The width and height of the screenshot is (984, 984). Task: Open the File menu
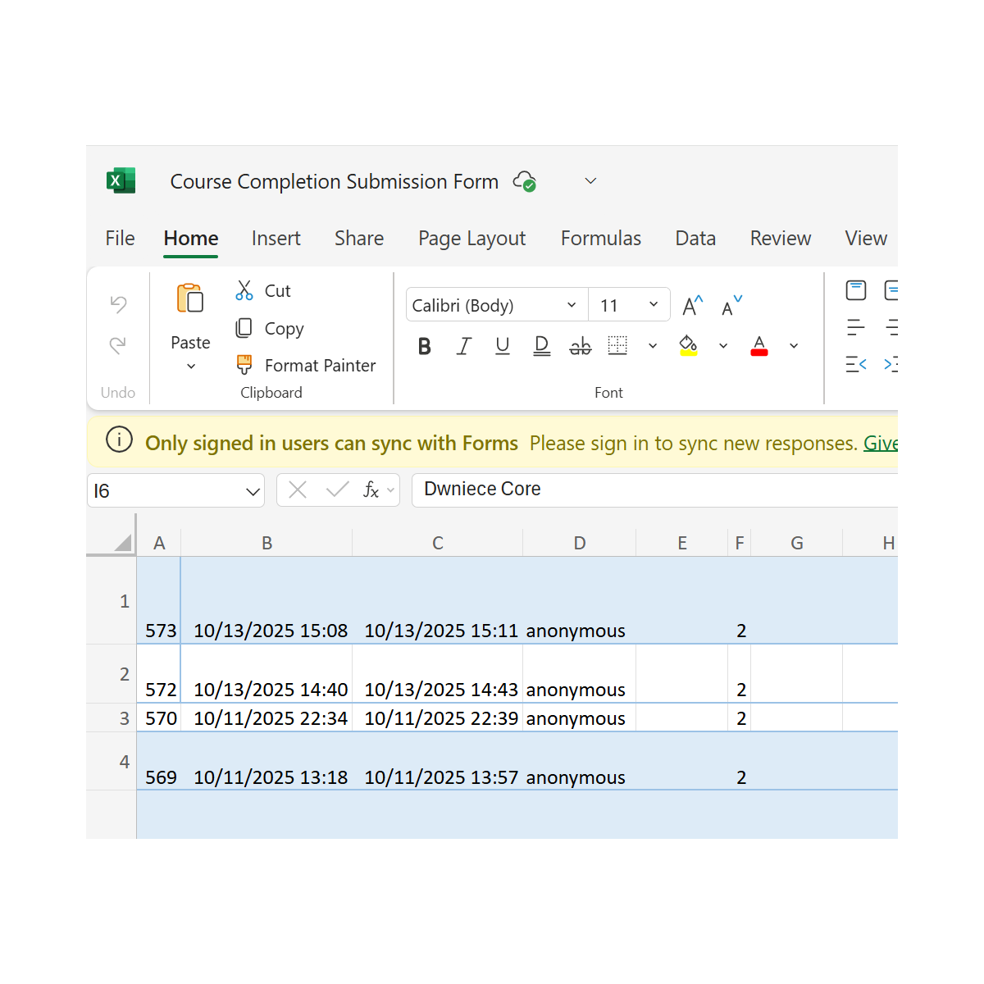pyautogui.click(x=120, y=239)
